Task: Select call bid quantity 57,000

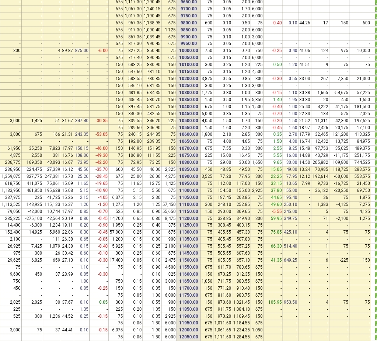Action: [x=116, y=232]
